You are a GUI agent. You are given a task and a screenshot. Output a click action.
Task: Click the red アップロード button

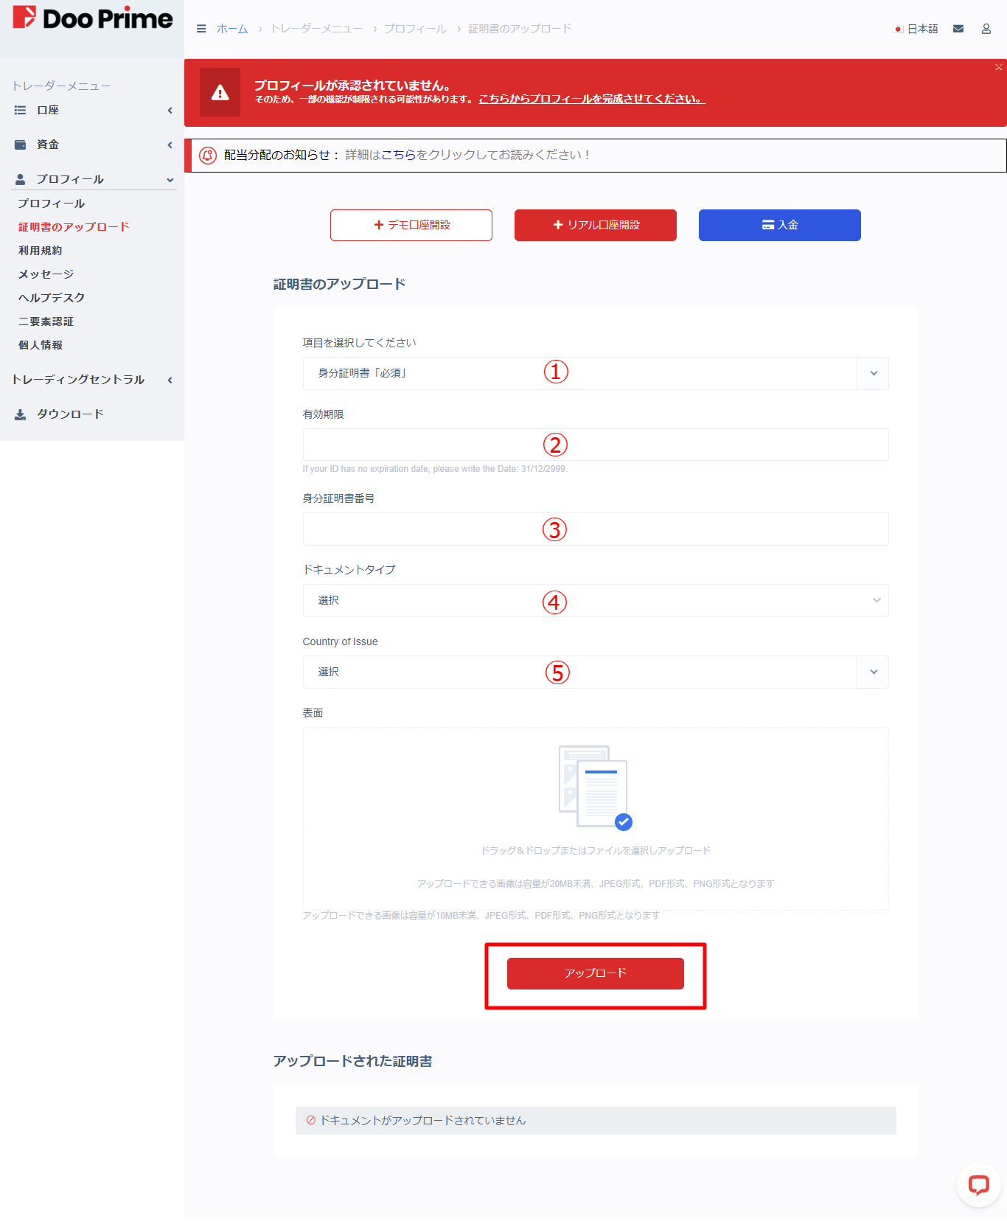click(x=595, y=973)
